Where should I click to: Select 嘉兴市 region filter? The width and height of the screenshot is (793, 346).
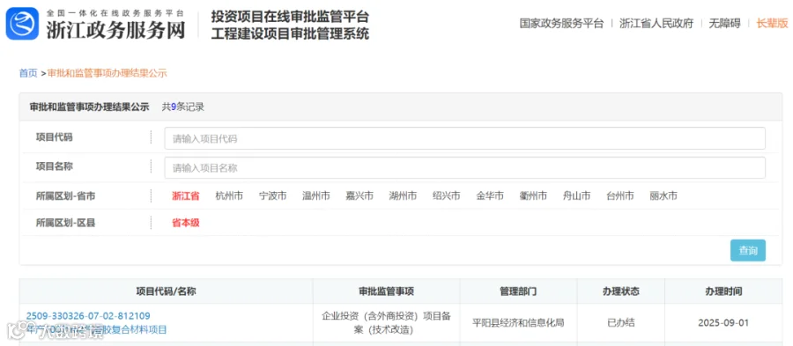pos(359,196)
